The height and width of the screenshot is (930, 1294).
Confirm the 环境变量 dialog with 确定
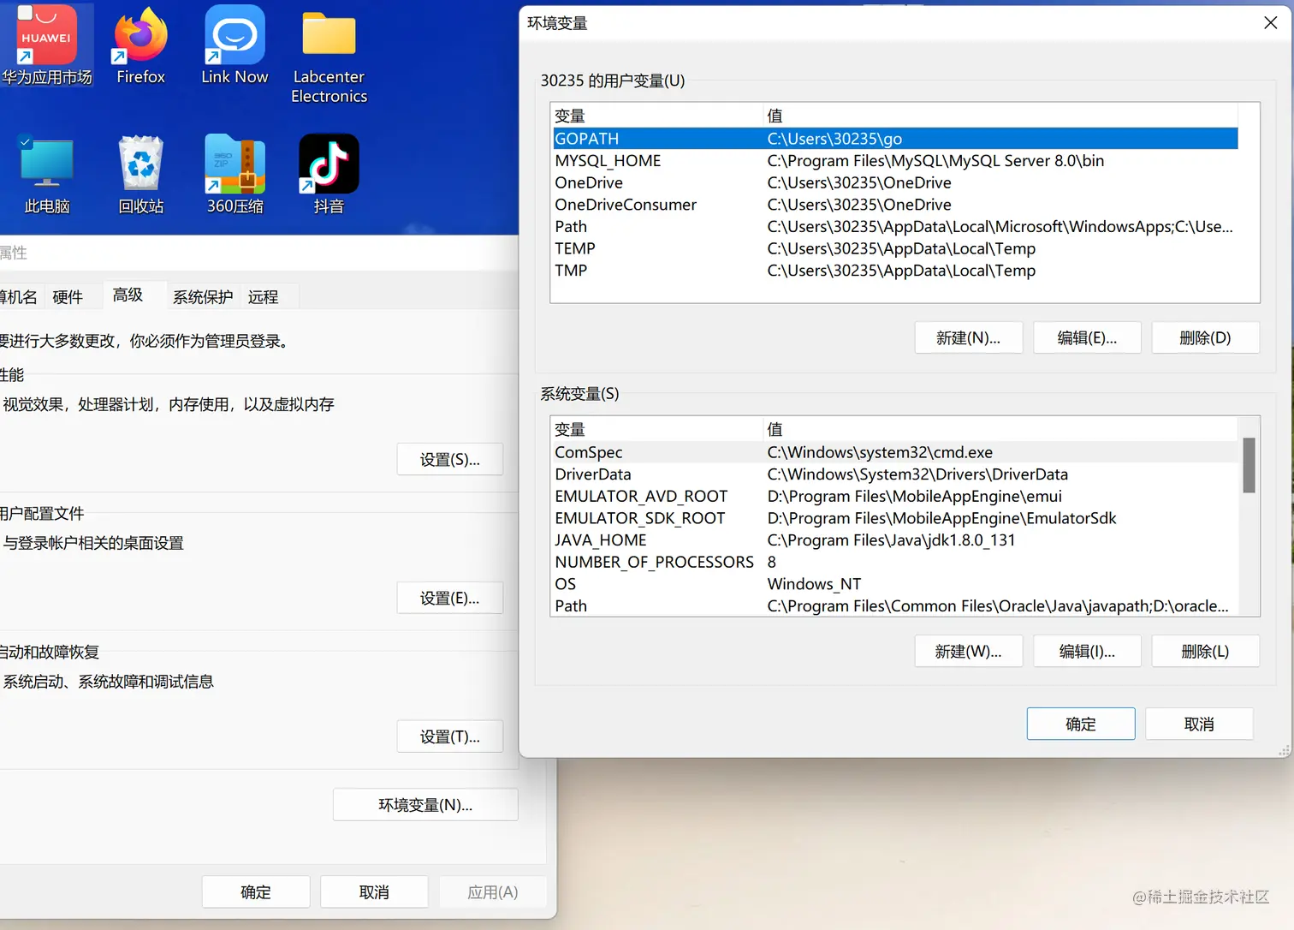[x=1081, y=724]
